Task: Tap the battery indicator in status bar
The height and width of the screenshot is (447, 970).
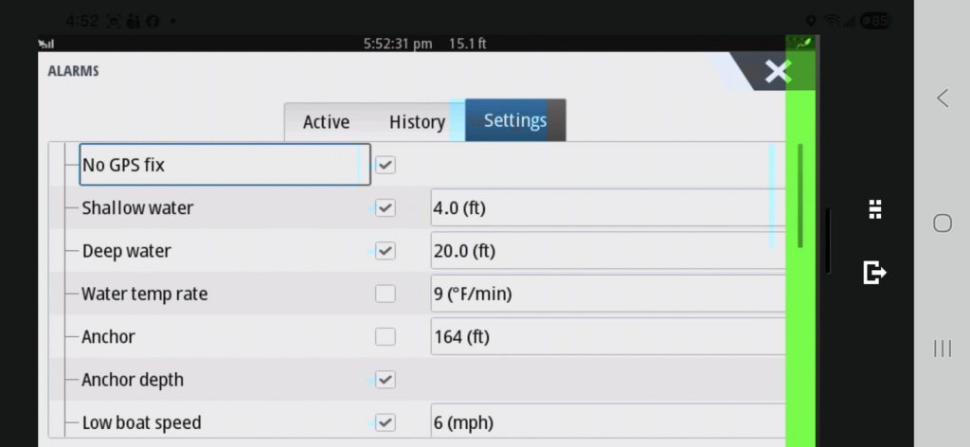Action: [875, 21]
